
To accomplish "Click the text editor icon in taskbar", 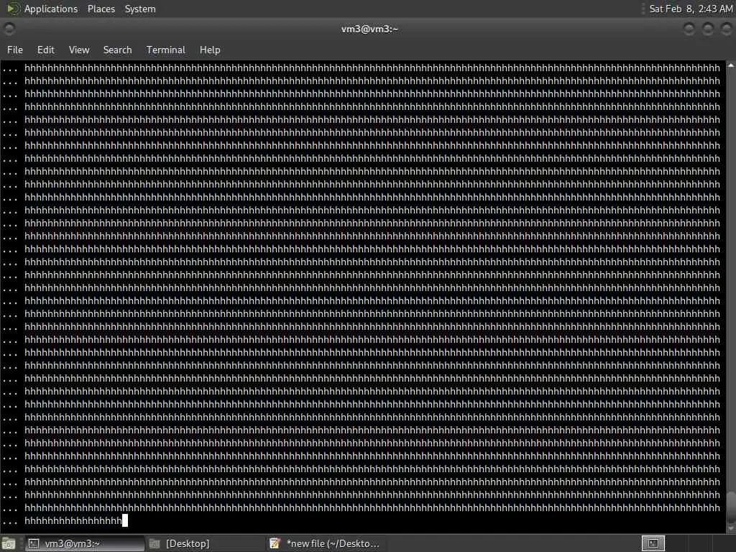I will tap(275, 543).
